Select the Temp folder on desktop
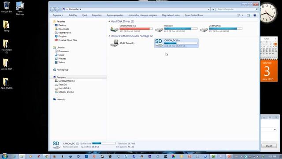282x159 pixels. tap(7, 26)
